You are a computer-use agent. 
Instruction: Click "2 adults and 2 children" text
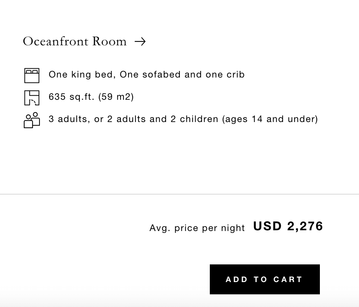pyautogui.click(x=163, y=119)
